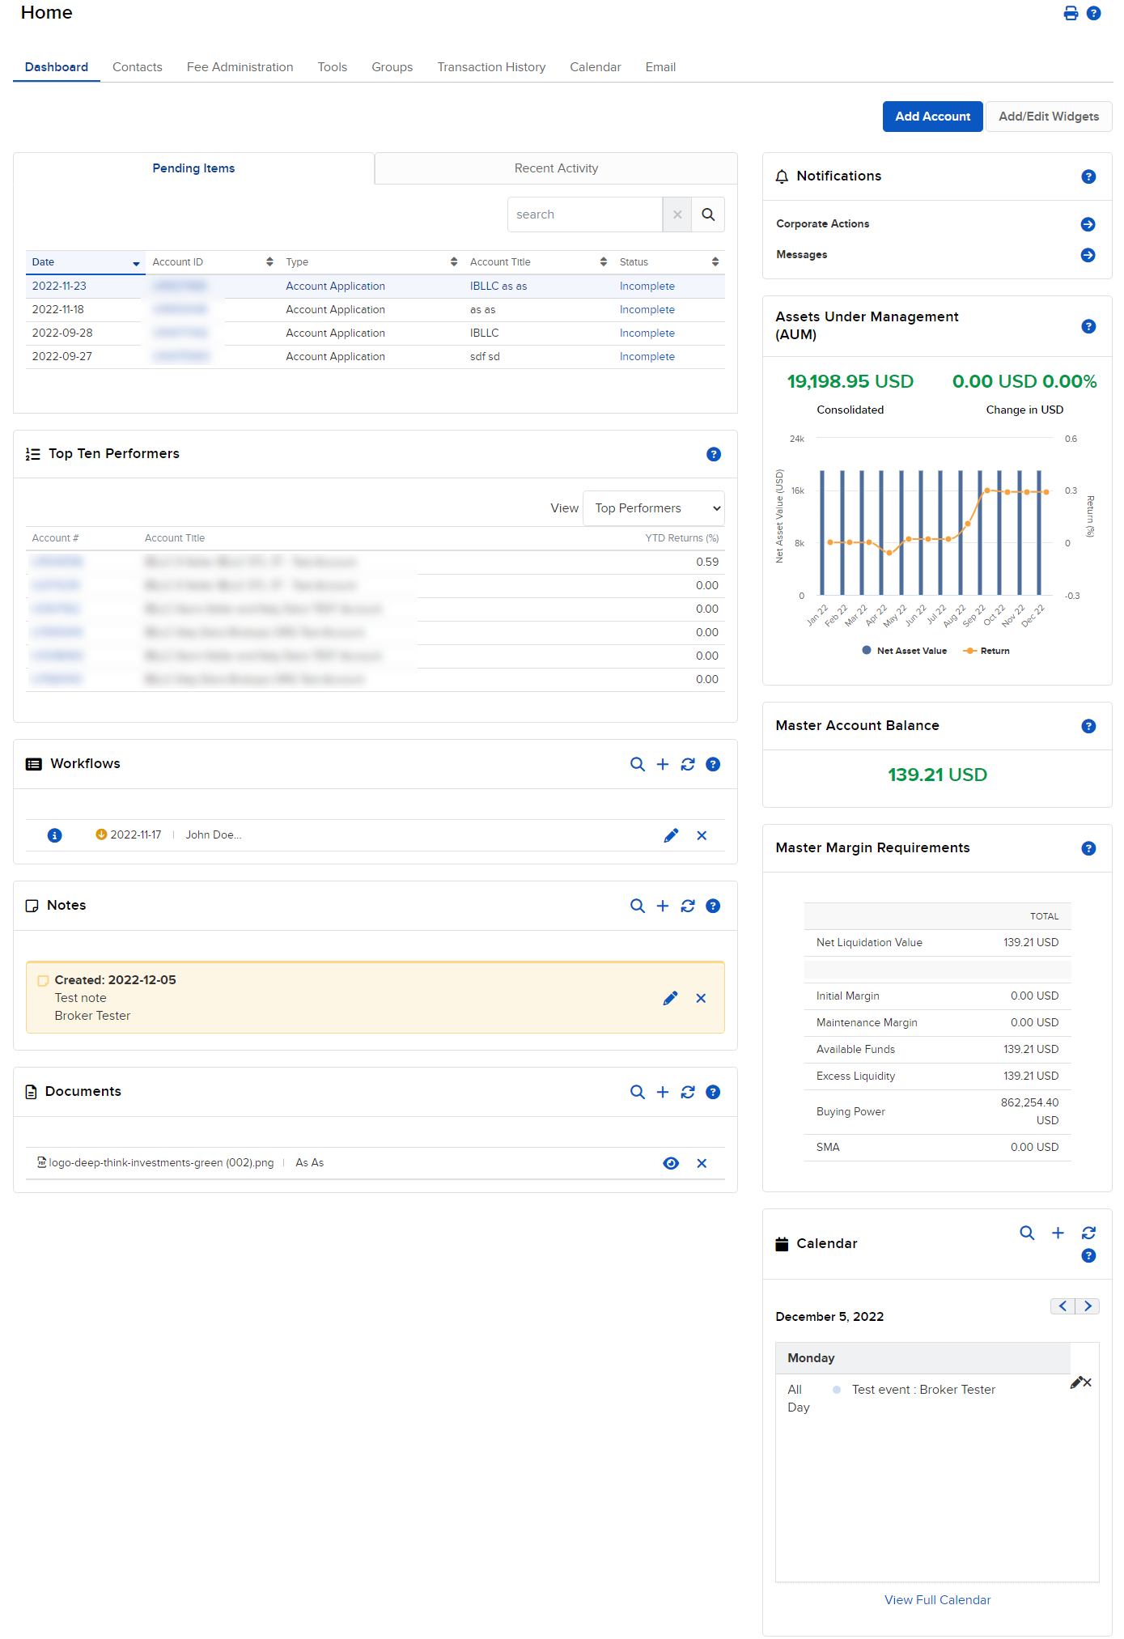Click the Add Account button

[x=932, y=117]
